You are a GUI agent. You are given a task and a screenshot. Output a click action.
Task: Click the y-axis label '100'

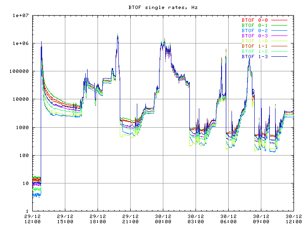tap(24, 156)
